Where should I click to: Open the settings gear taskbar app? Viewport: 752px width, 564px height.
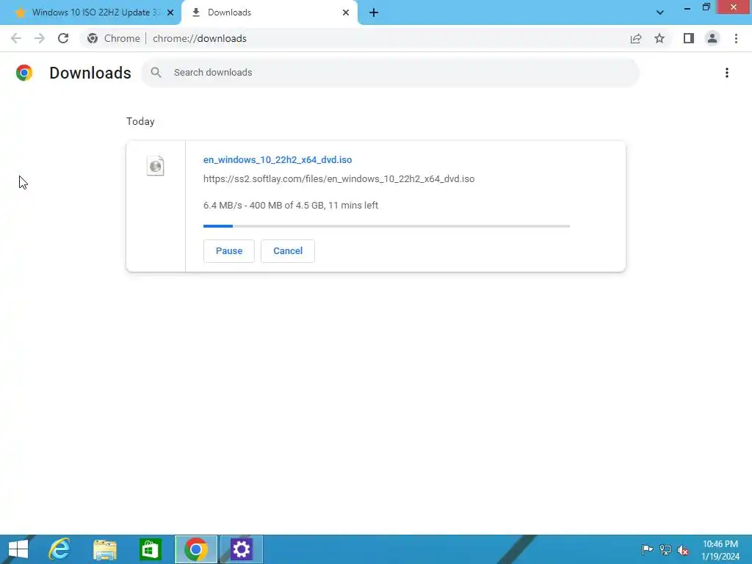click(x=241, y=549)
